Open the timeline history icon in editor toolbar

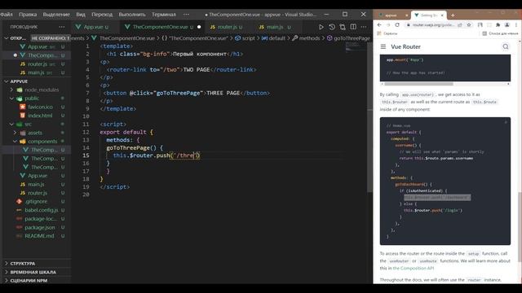tap(332, 27)
